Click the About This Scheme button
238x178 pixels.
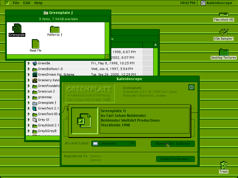[x=173, y=144]
